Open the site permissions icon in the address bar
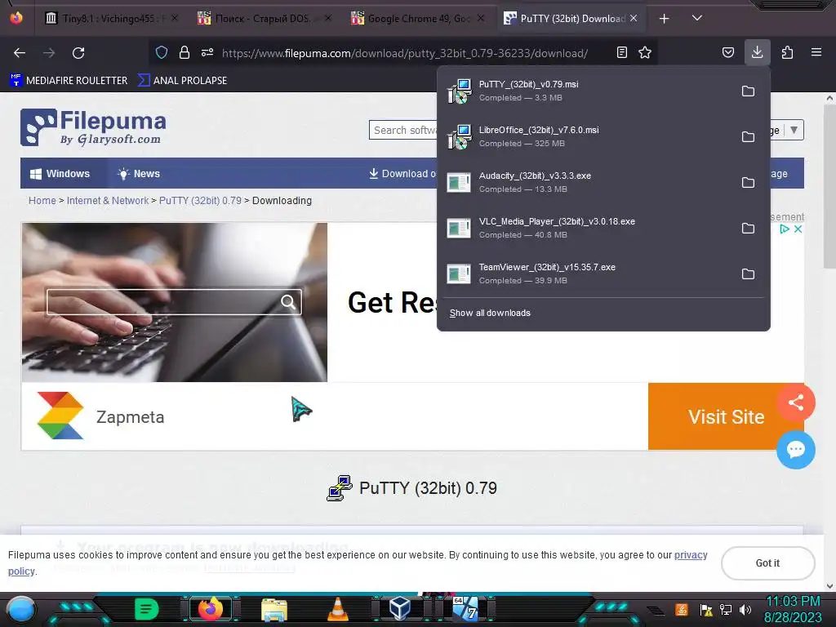Image resolution: width=836 pixels, height=627 pixels. [x=207, y=52]
